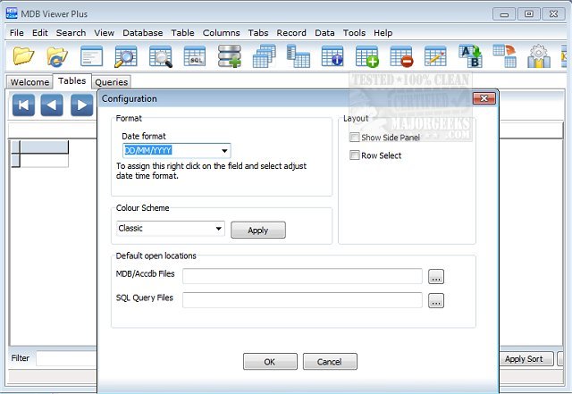
Task: Click the table view form icon
Action: (91, 56)
